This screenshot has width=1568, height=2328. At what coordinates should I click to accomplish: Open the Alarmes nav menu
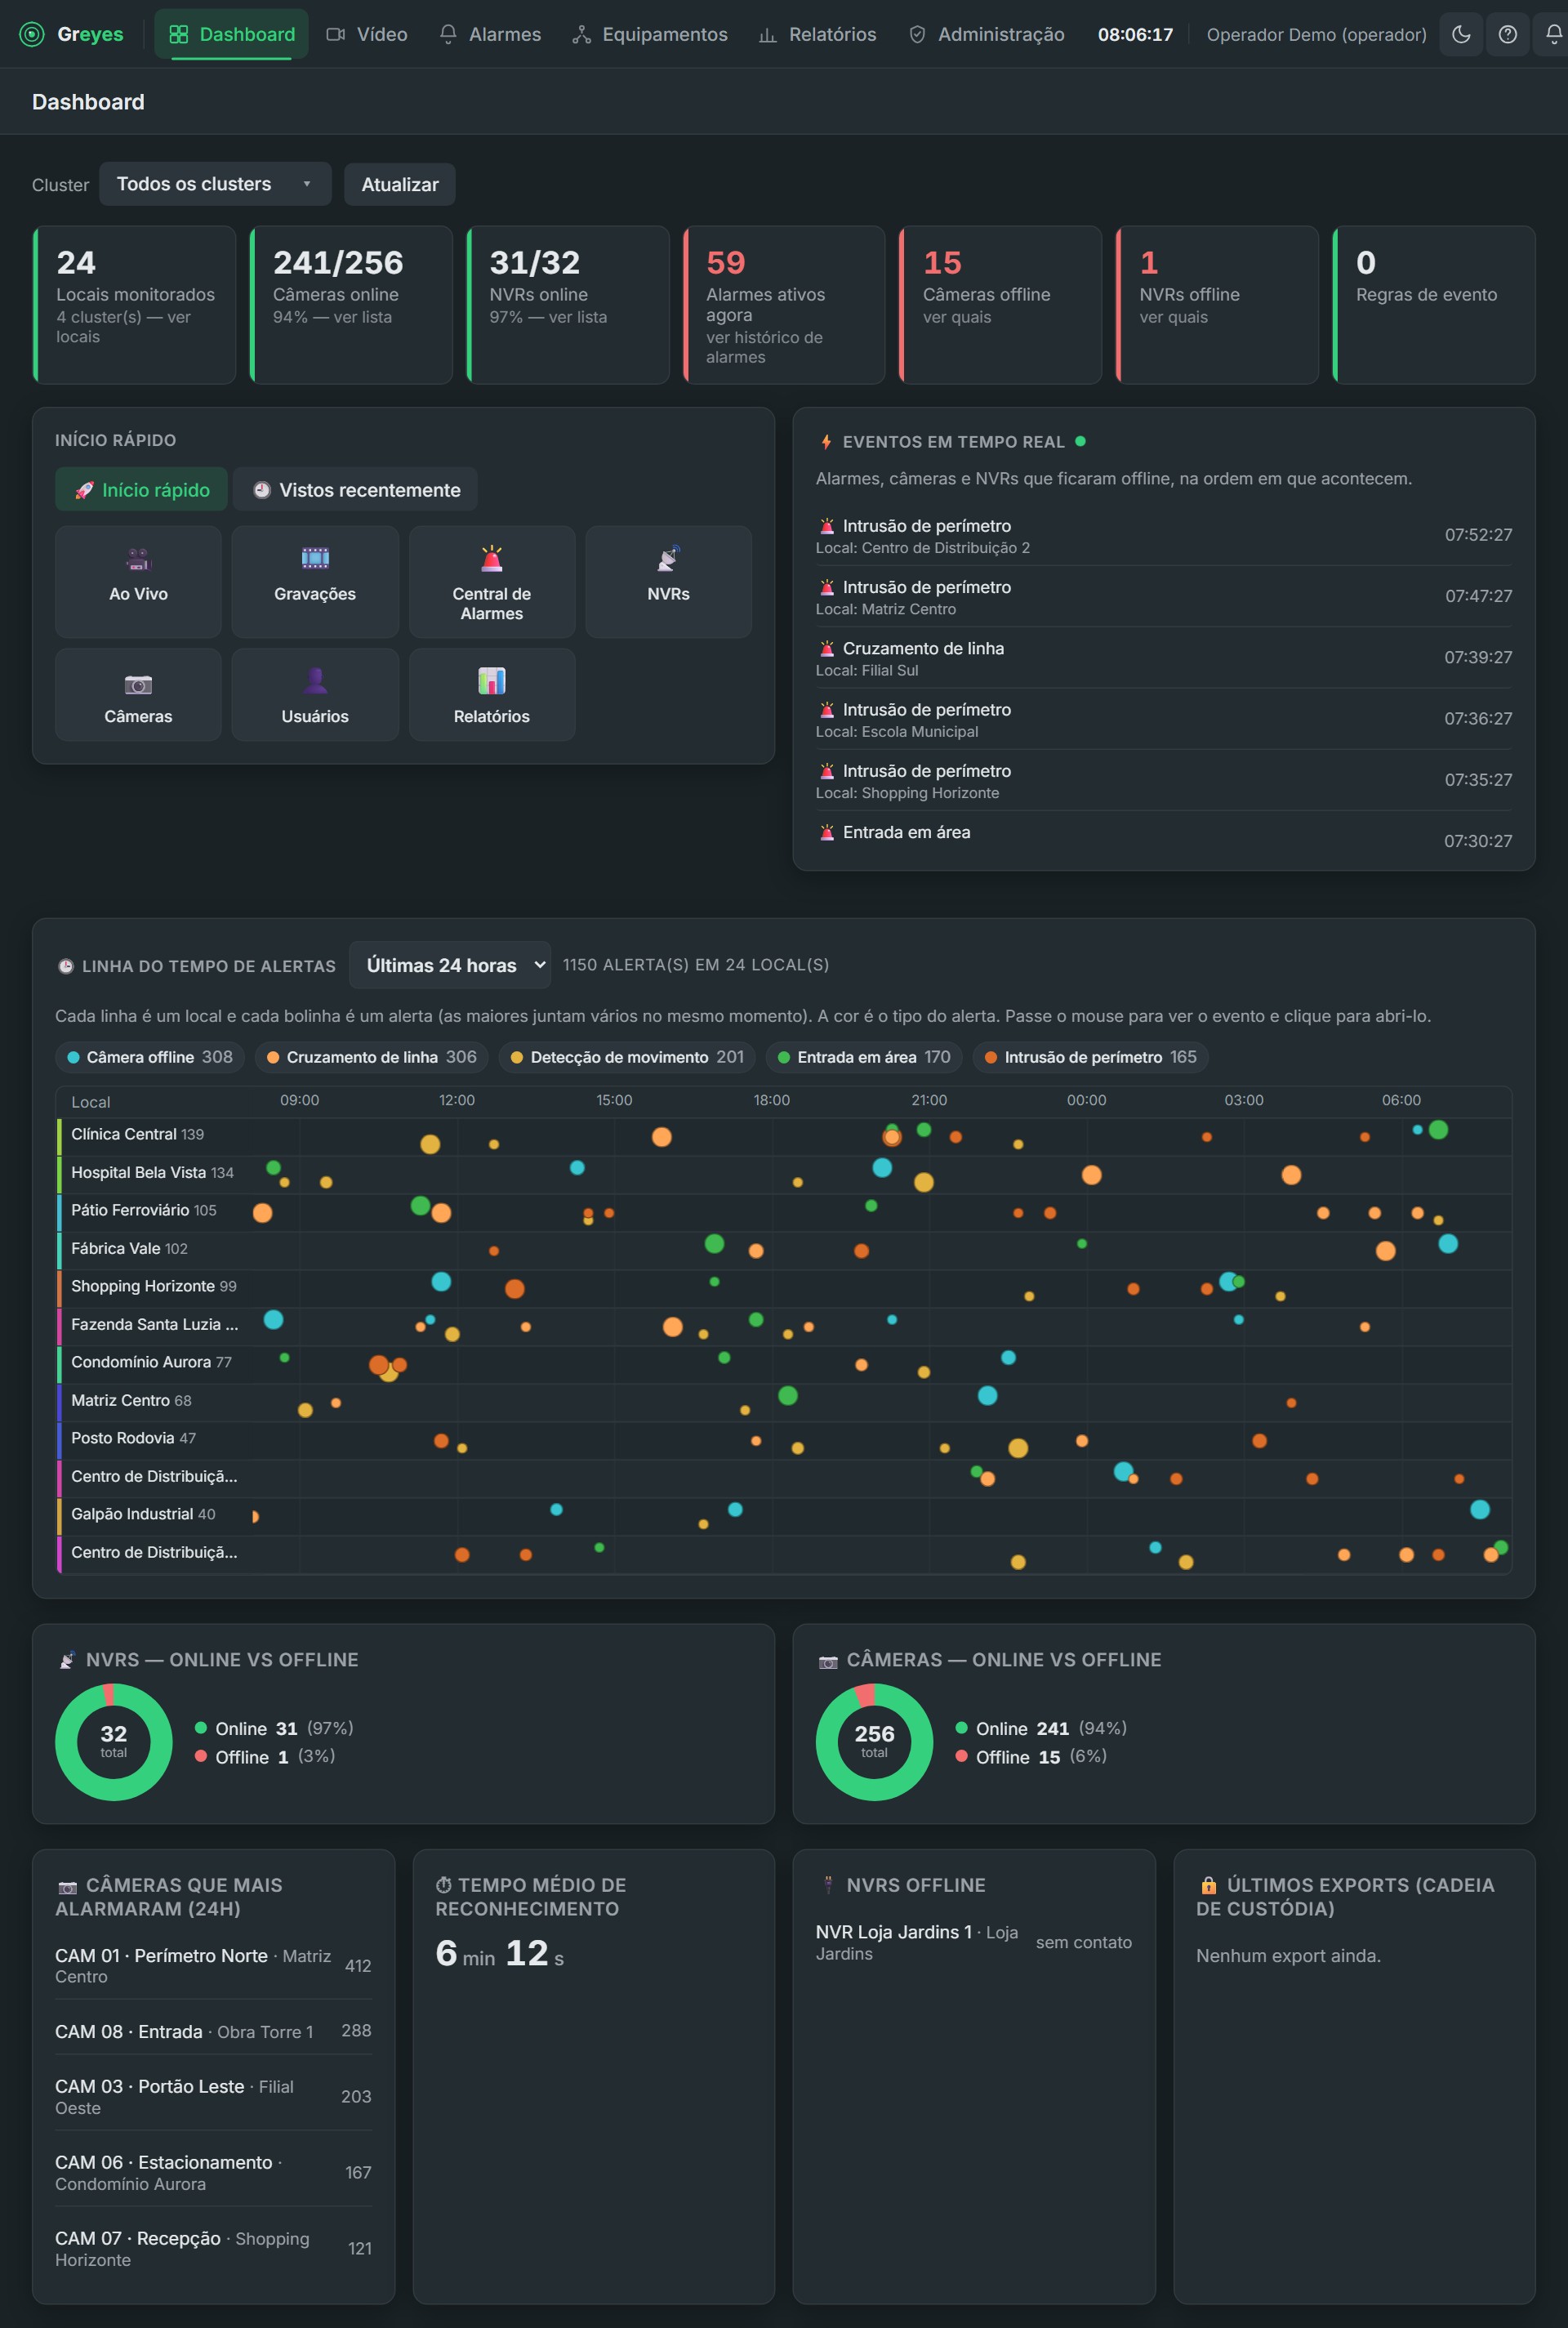[491, 34]
